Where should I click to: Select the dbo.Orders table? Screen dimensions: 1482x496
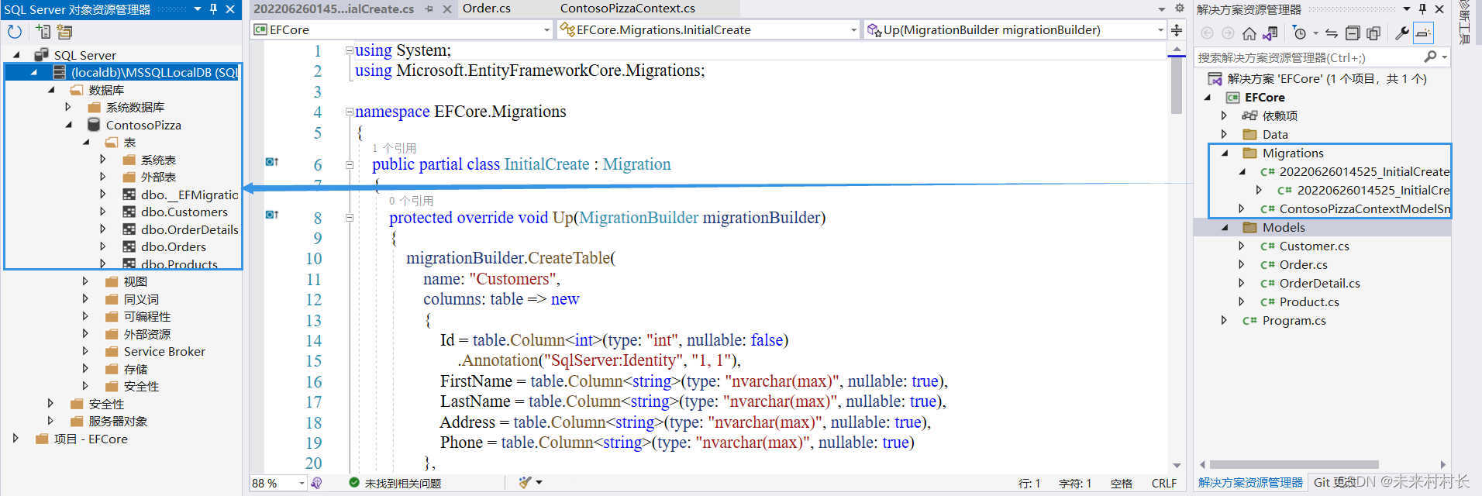coord(174,246)
